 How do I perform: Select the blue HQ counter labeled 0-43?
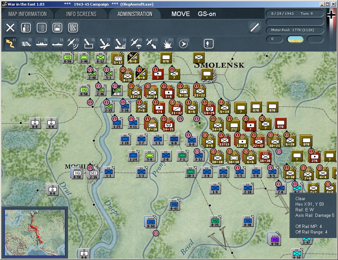174,205
